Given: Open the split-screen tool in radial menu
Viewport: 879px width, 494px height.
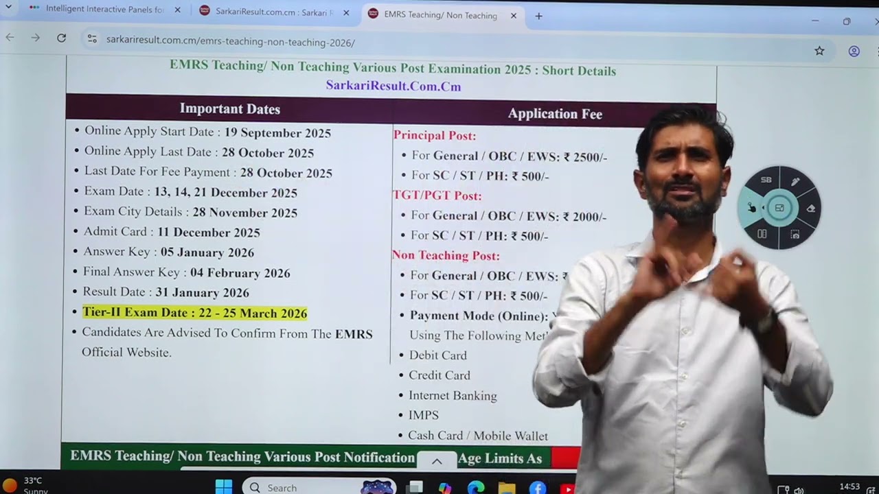Looking at the screenshot, I should point(762,234).
